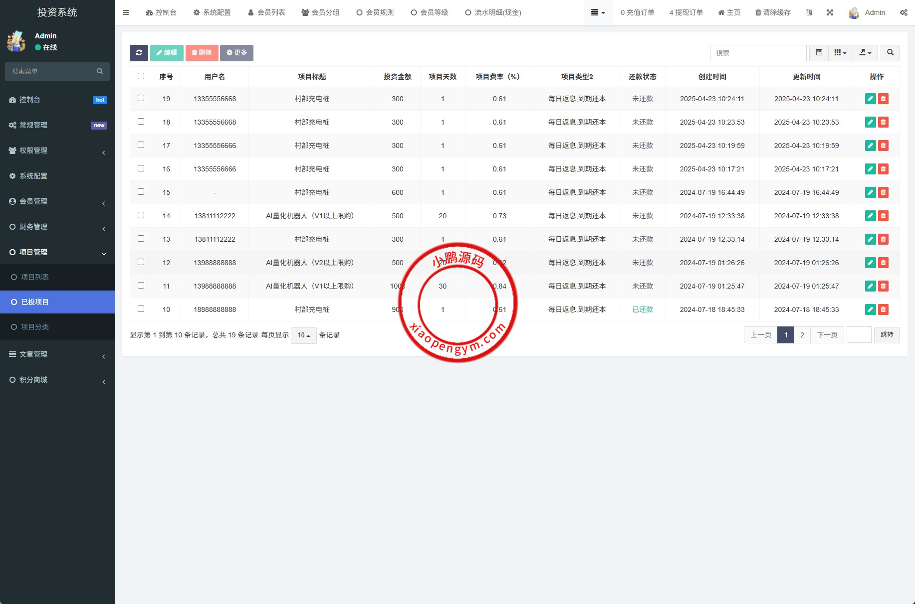Image resolution: width=915 pixels, height=604 pixels.
Task: Open the page size dropdown showing 10
Action: click(x=303, y=335)
